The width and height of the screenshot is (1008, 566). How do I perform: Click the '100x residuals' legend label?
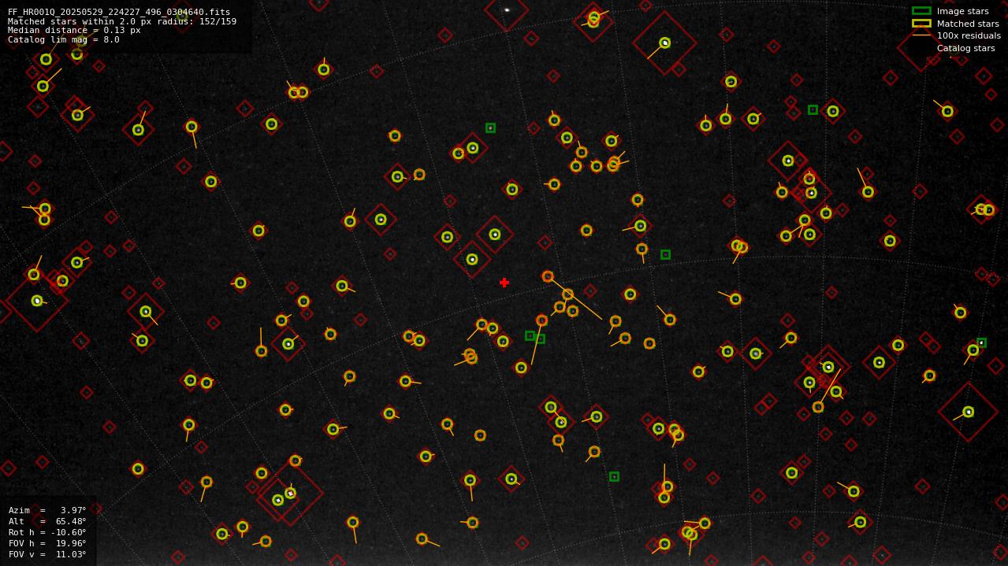[x=969, y=35]
